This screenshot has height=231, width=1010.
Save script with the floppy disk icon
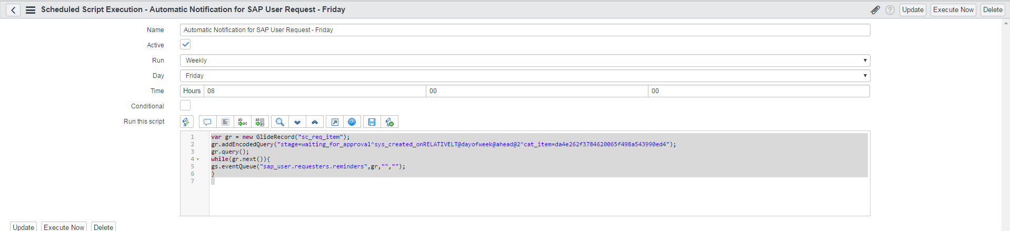[x=372, y=122]
